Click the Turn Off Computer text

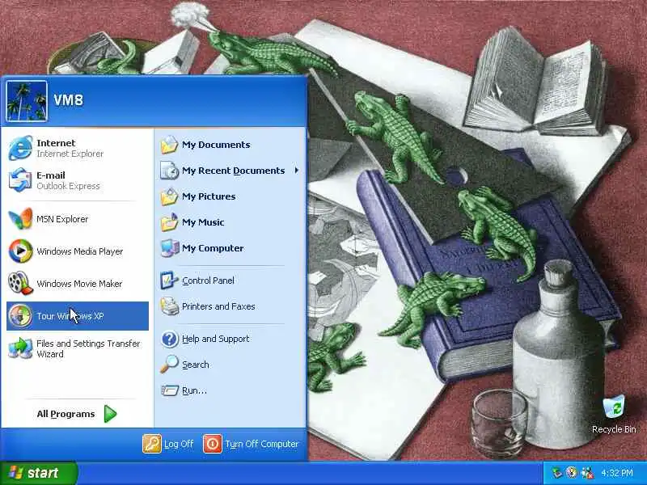click(261, 444)
